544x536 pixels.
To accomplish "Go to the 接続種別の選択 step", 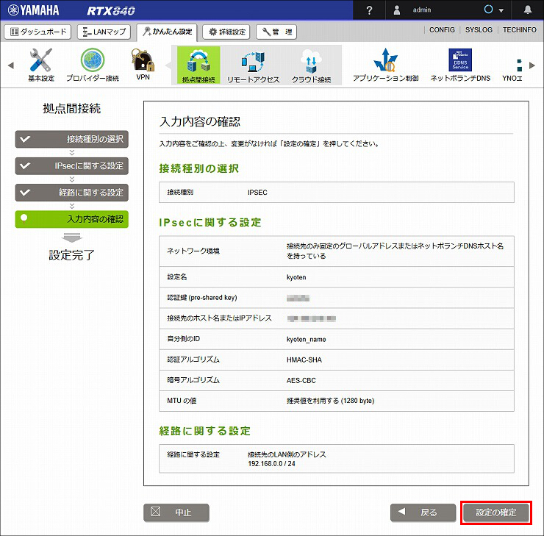I will click(72, 139).
